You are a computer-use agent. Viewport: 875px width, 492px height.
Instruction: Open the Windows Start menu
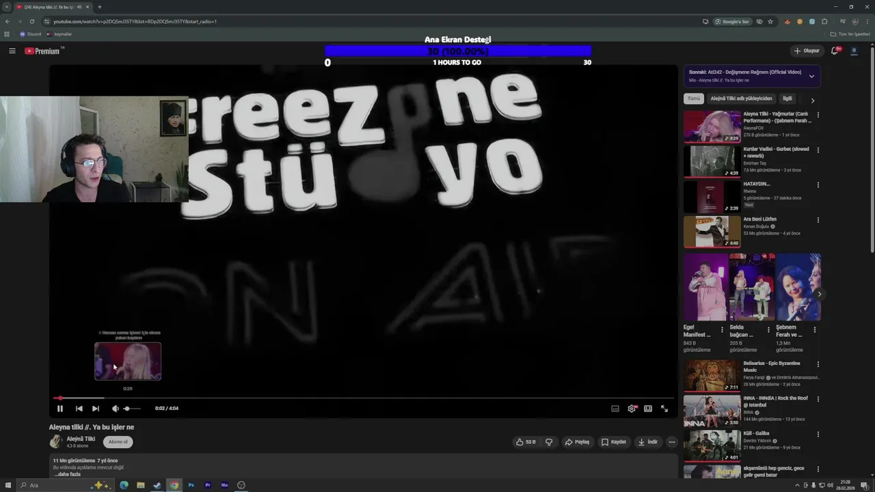[x=8, y=485]
